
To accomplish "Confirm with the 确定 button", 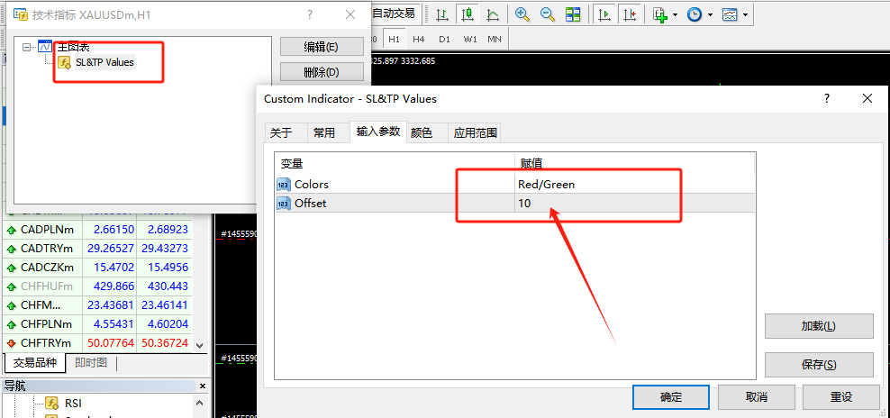I will [671, 397].
